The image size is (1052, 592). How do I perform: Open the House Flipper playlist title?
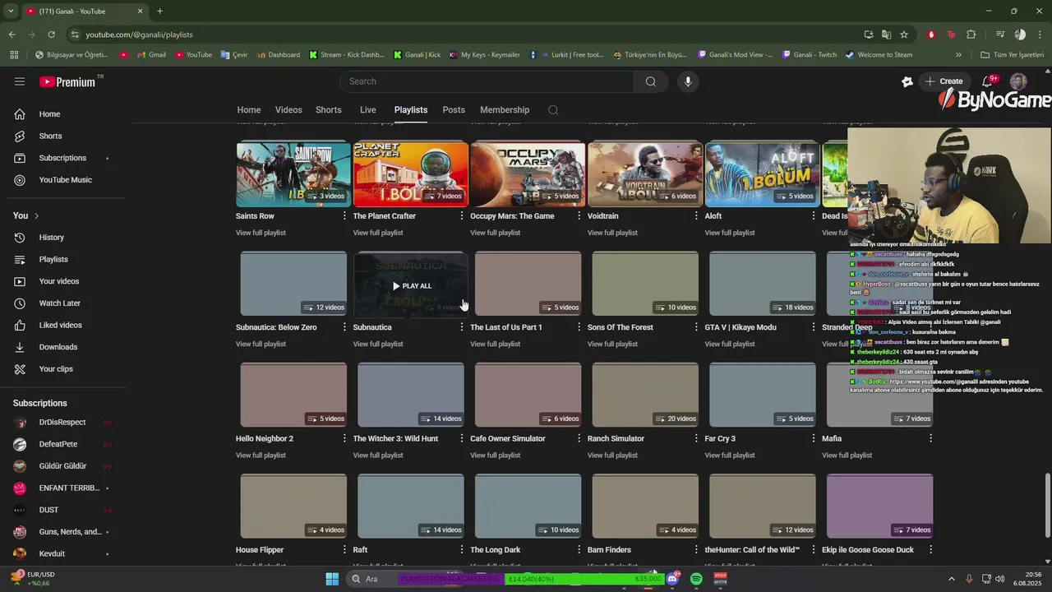click(x=260, y=550)
